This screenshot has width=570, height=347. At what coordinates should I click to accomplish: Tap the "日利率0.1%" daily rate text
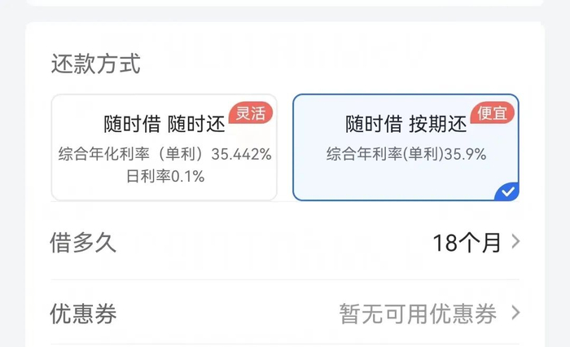164,175
